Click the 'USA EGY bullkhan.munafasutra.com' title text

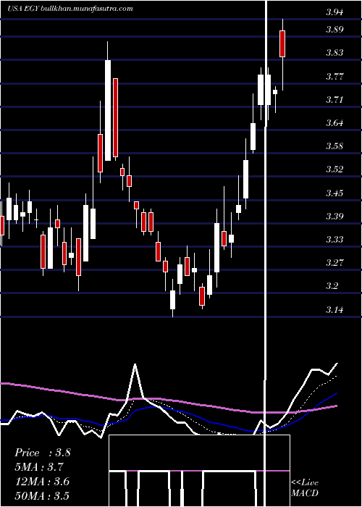(70, 9)
